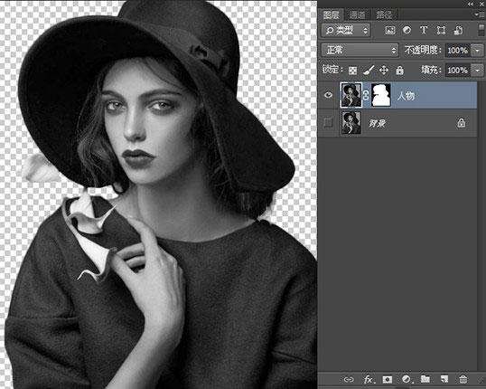Create a new layer group
Image resolution: width=486 pixels, height=389 pixels.
[x=425, y=379]
